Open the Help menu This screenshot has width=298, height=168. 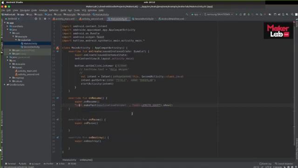point(101,10)
